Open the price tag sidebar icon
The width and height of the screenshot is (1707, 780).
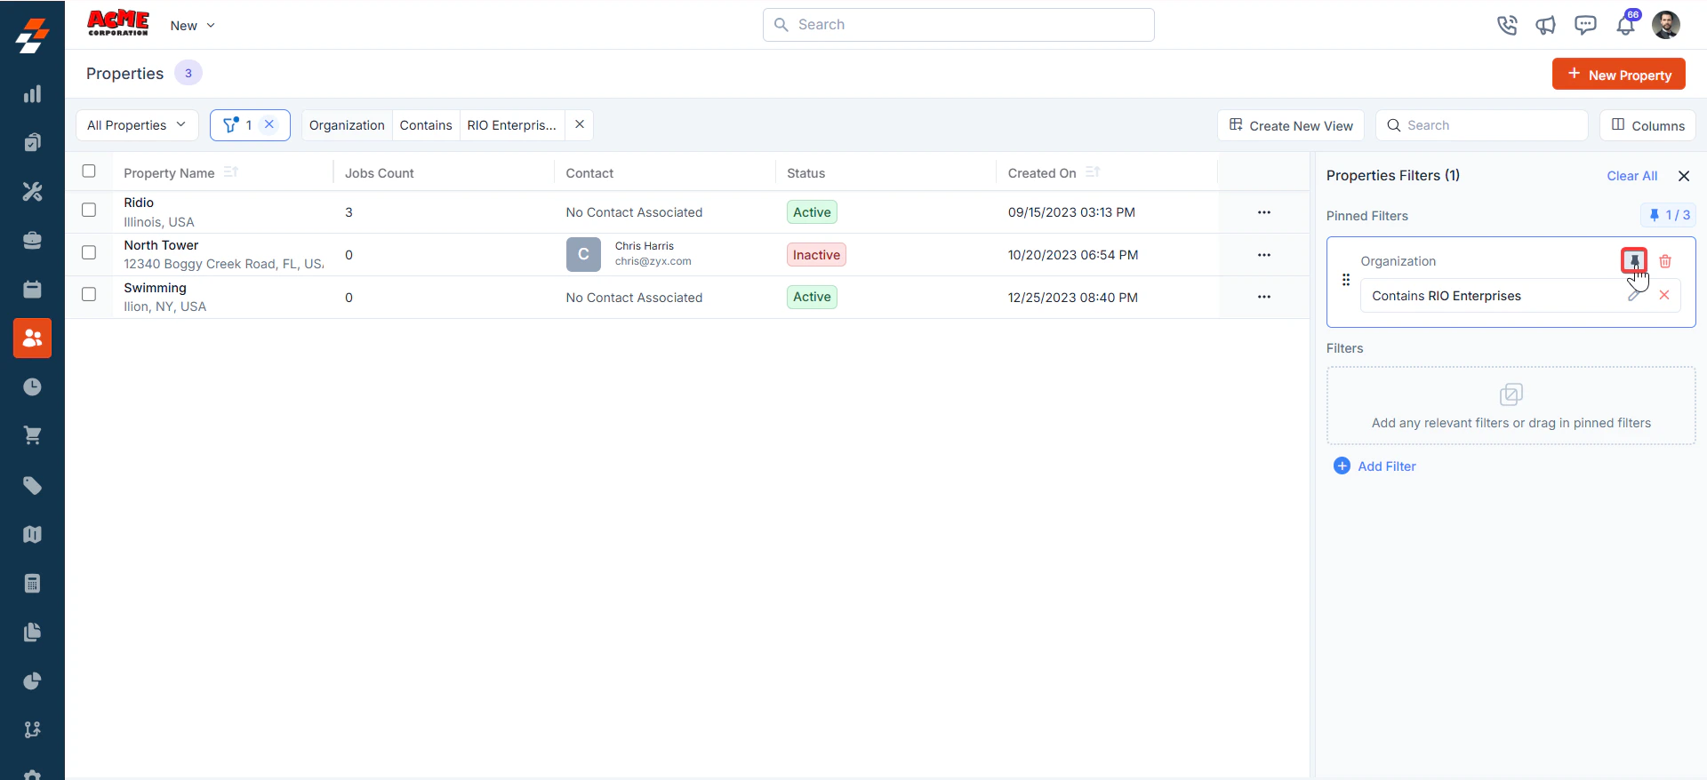click(x=32, y=485)
